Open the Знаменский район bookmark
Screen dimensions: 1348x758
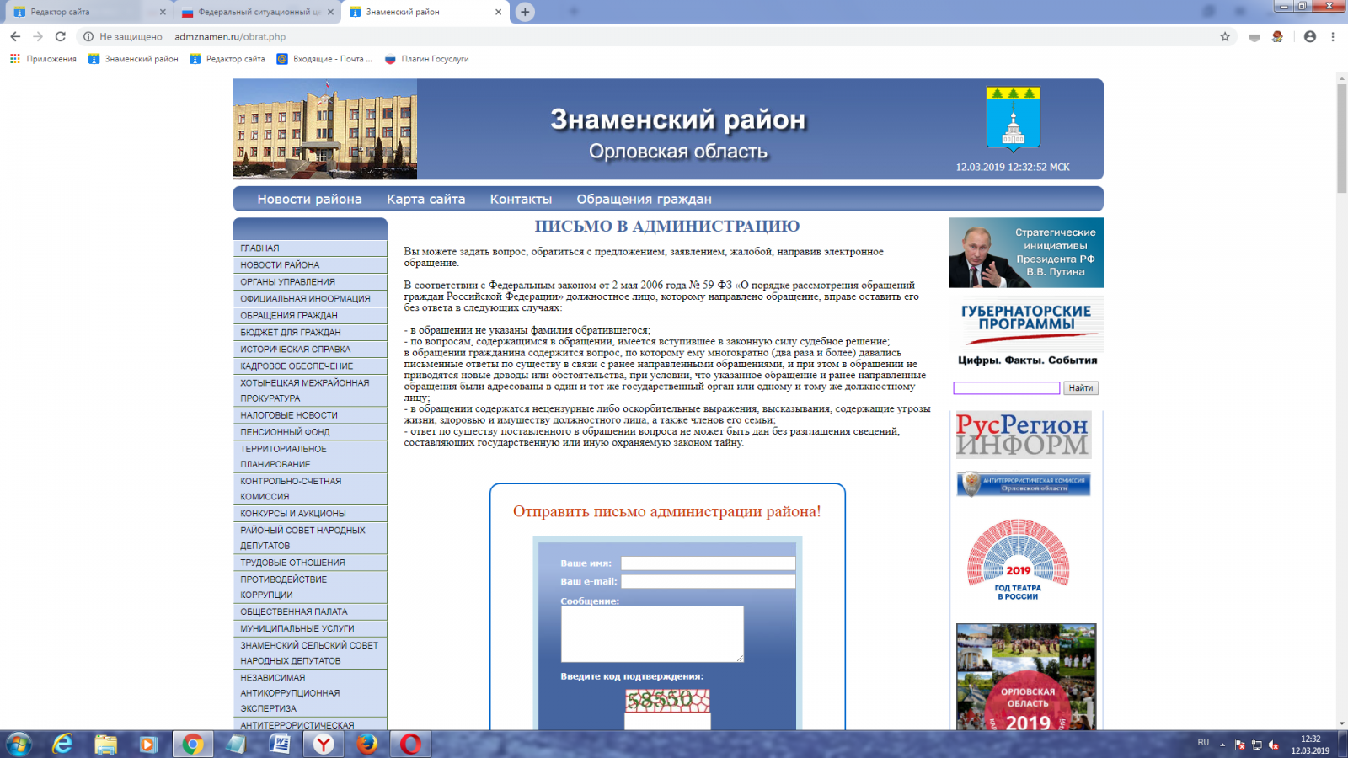133,59
